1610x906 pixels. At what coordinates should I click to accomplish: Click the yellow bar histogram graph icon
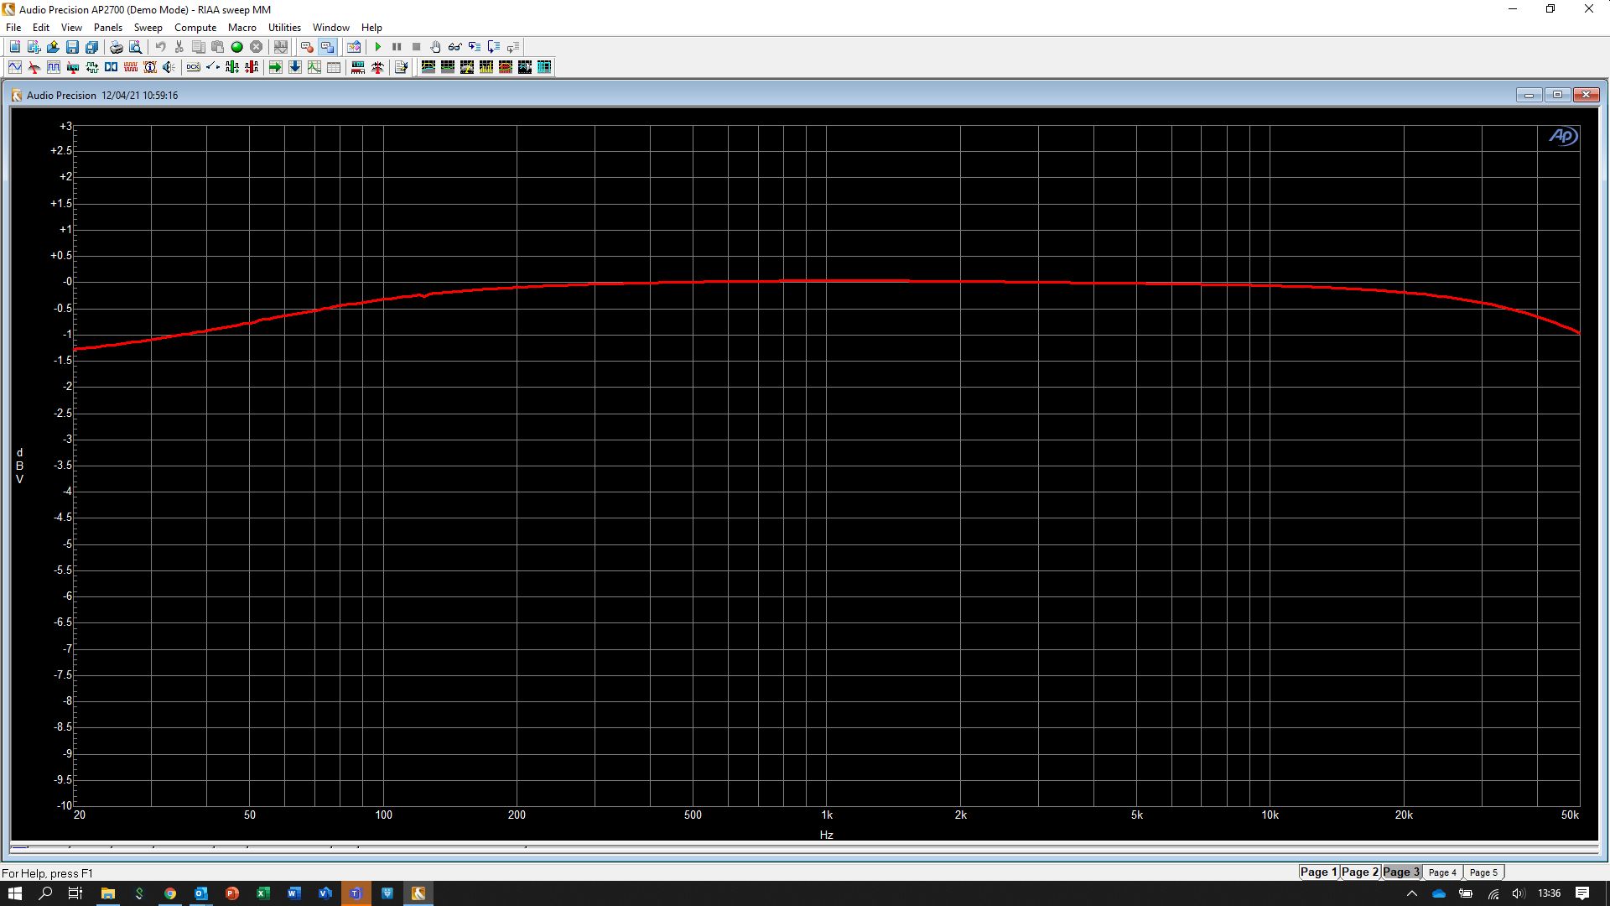coord(486,67)
